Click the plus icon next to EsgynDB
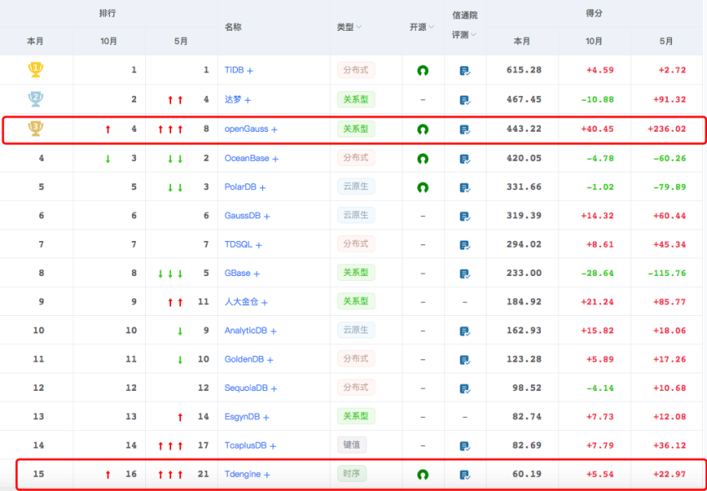The image size is (707, 491). tap(266, 418)
